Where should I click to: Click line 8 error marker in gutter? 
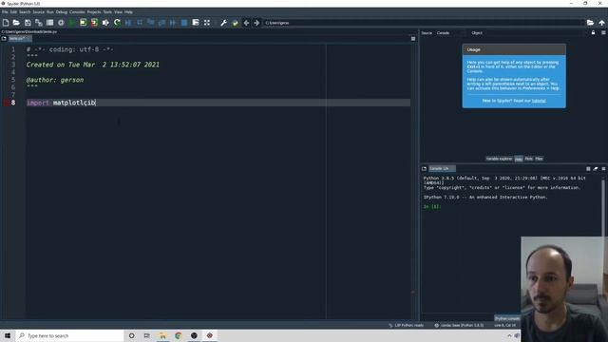tap(7, 103)
